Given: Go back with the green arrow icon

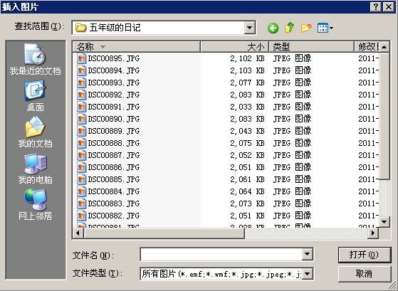Looking at the screenshot, I should point(273,28).
